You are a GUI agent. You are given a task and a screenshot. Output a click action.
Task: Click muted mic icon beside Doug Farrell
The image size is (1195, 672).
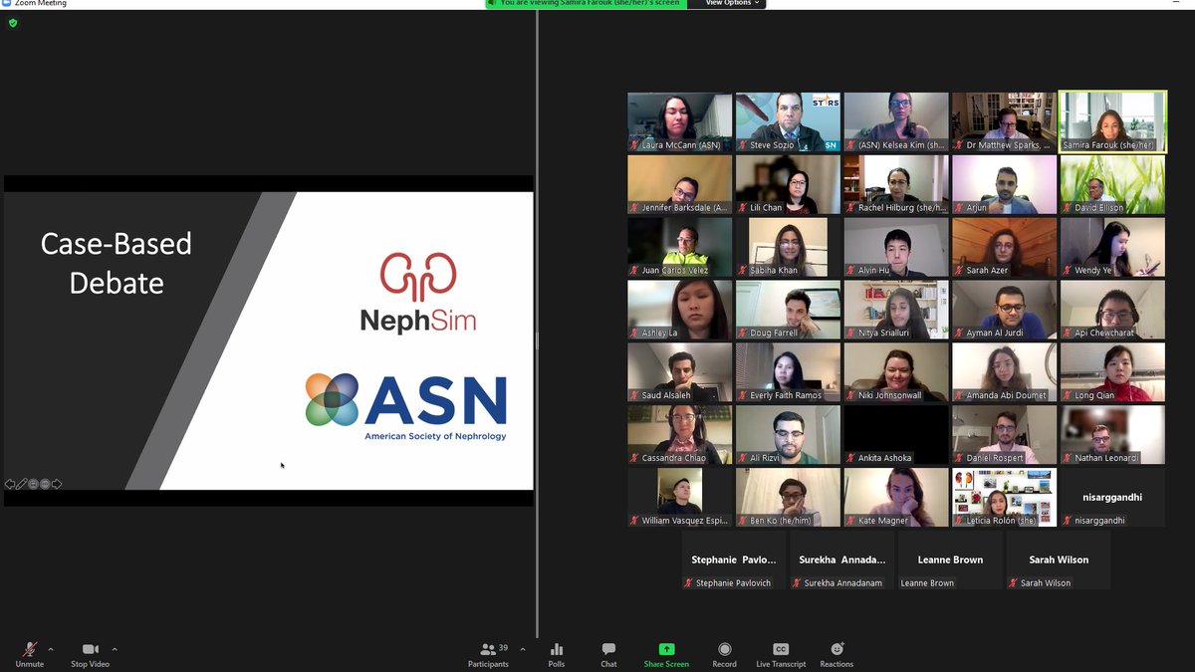pos(743,334)
